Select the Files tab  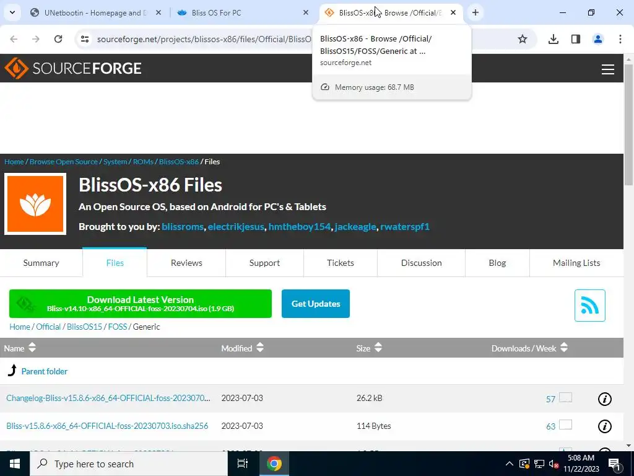pyautogui.click(x=115, y=263)
